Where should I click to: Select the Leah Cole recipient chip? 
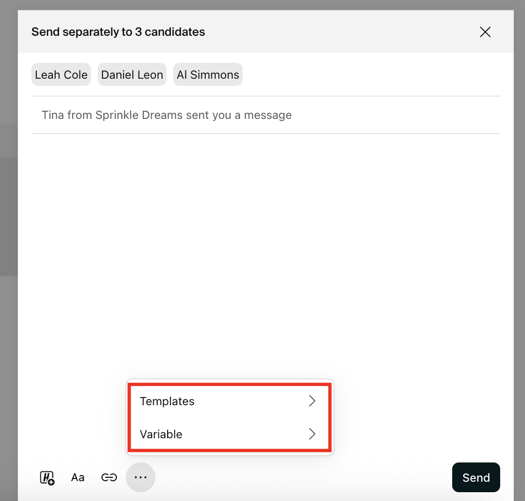[61, 75]
